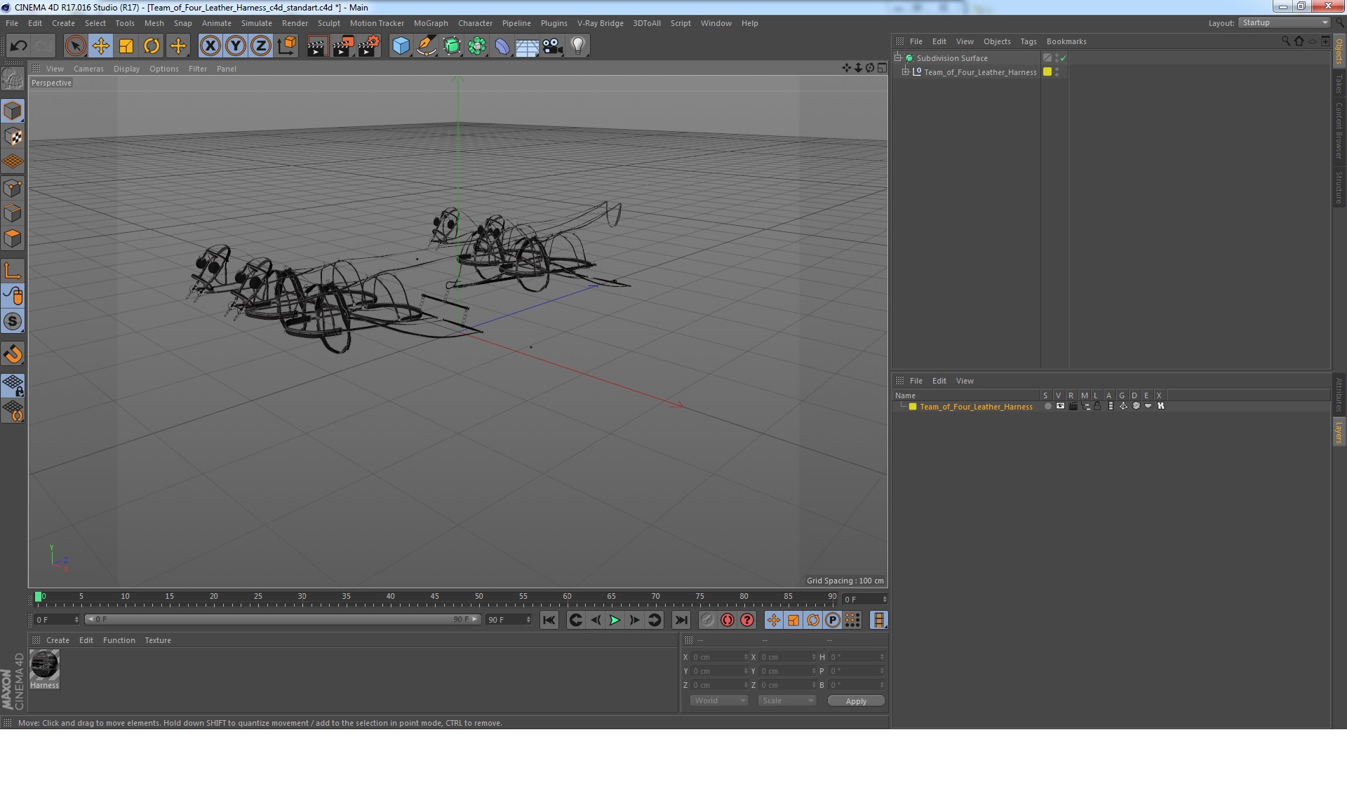The image size is (1347, 812).
Task: Select the Harness material thumbnail
Action: tap(44, 665)
